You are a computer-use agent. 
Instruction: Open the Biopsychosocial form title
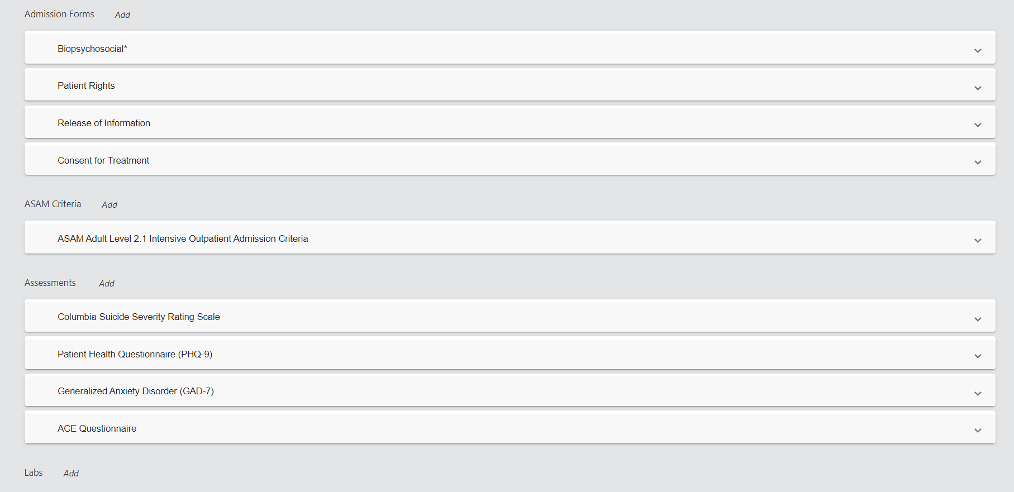(92, 49)
